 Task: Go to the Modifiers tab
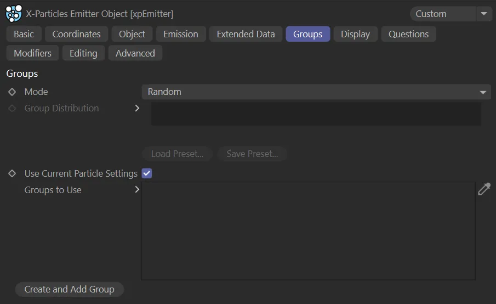tap(32, 53)
